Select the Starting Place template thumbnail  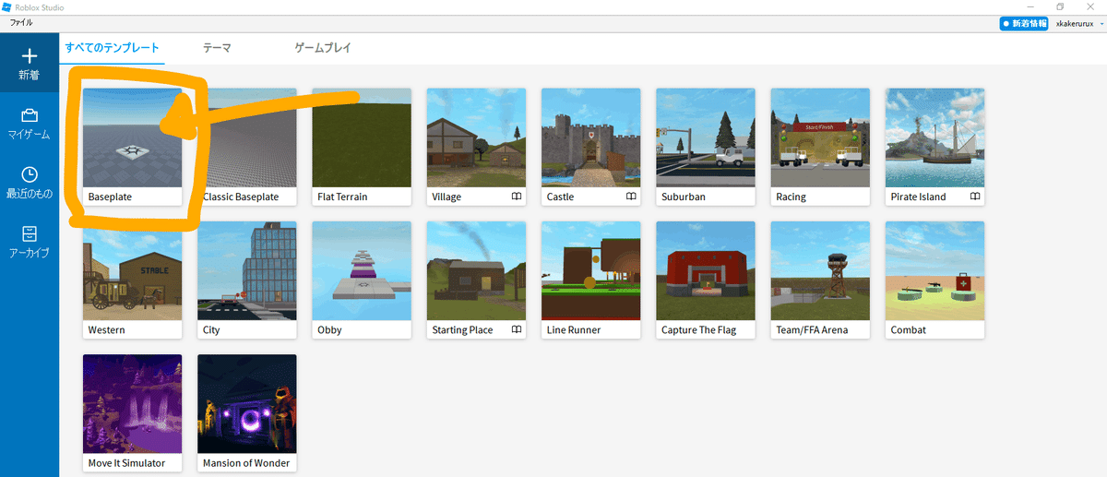476,270
